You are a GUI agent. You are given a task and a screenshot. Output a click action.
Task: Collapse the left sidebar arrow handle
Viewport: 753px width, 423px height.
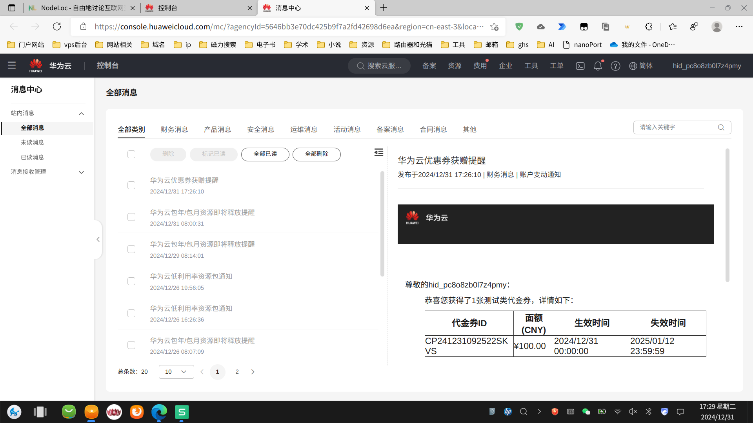(x=98, y=239)
